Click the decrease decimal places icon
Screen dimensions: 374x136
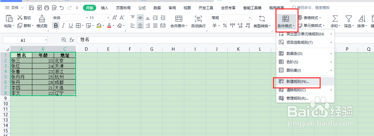click(248, 26)
